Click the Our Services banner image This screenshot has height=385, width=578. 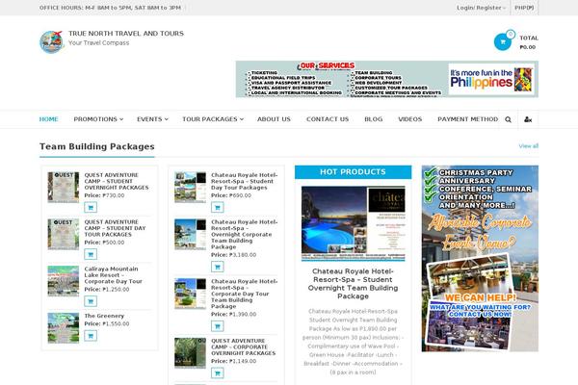387,79
